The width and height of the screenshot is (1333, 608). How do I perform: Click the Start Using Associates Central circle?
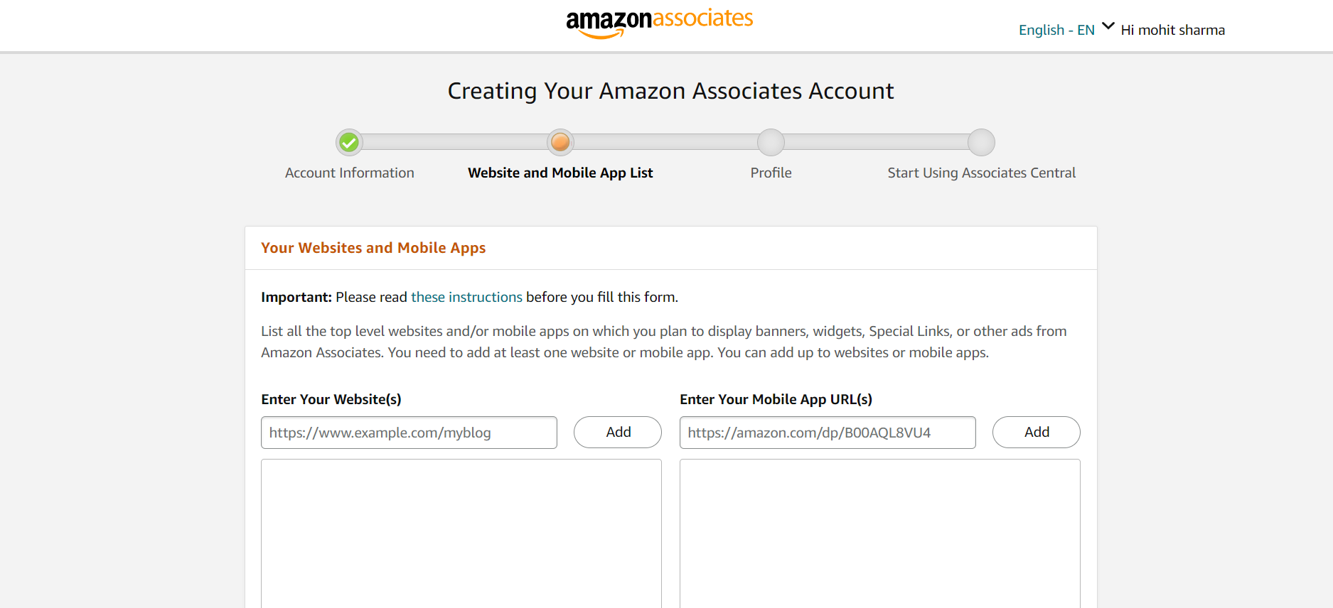[982, 142]
